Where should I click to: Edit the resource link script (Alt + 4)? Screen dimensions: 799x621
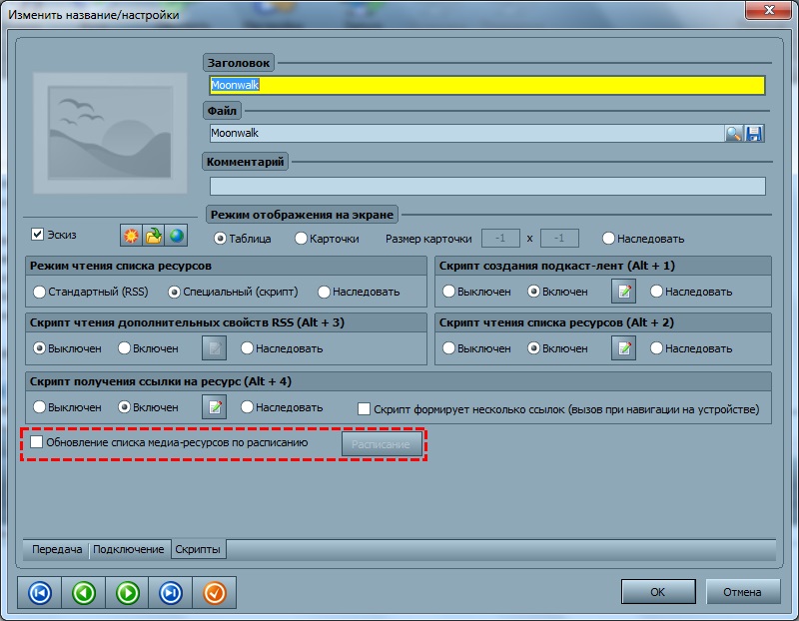(x=215, y=407)
